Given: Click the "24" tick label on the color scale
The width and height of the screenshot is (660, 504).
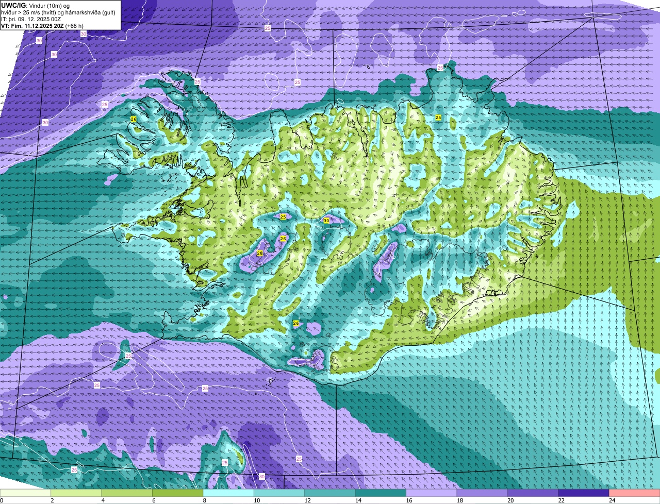Looking at the screenshot, I should [x=611, y=500].
